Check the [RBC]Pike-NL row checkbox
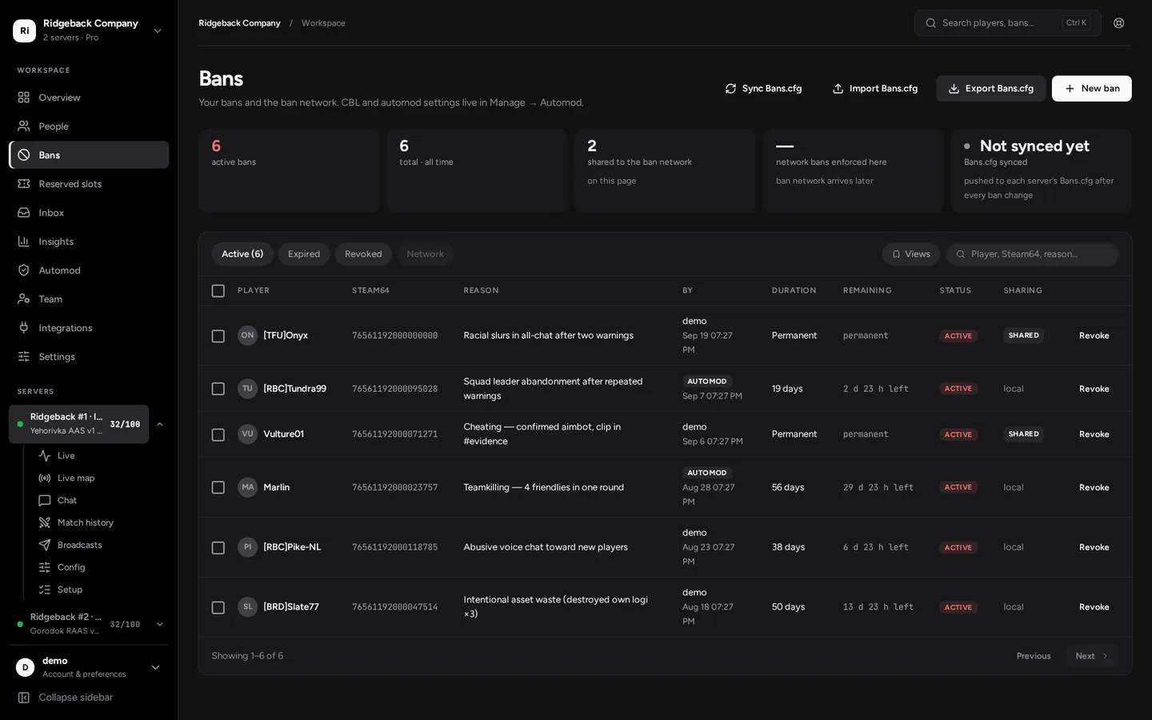Screen dimensions: 1152x720 (218, 548)
